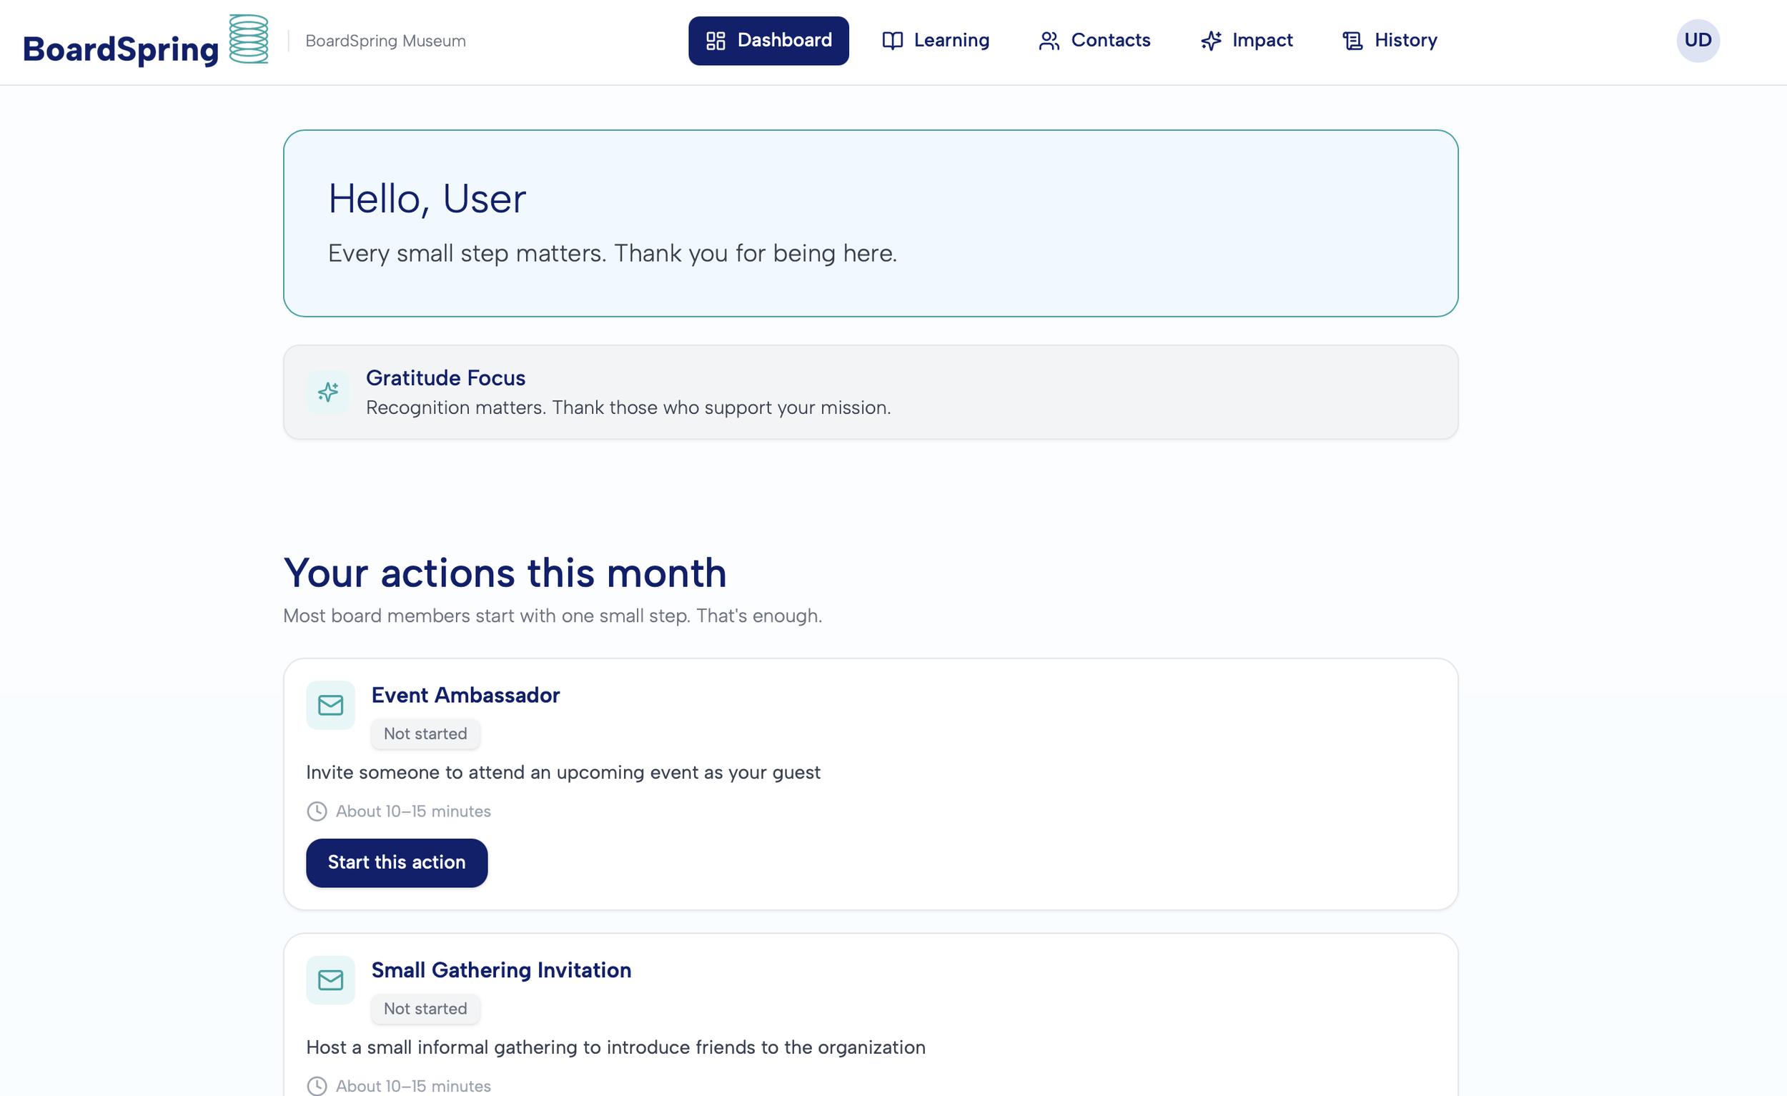Open the Small Gathering Invitation title

point(501,969)
